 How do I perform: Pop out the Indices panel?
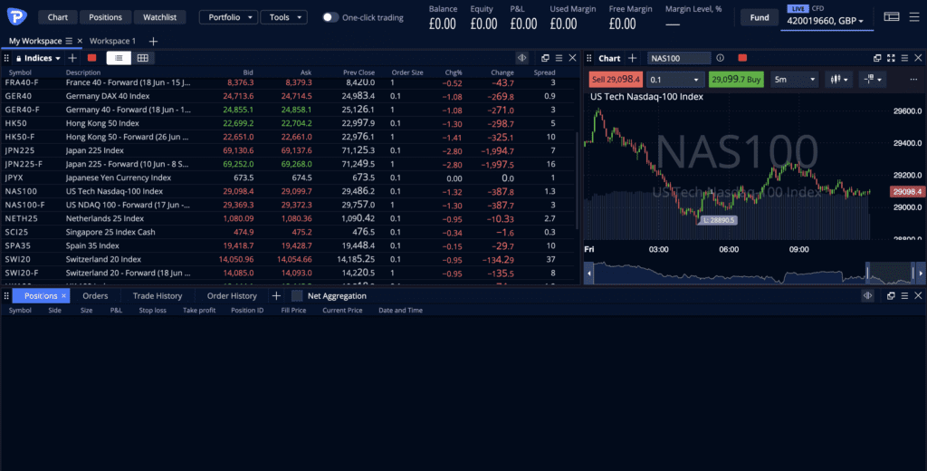pos(545,58)
